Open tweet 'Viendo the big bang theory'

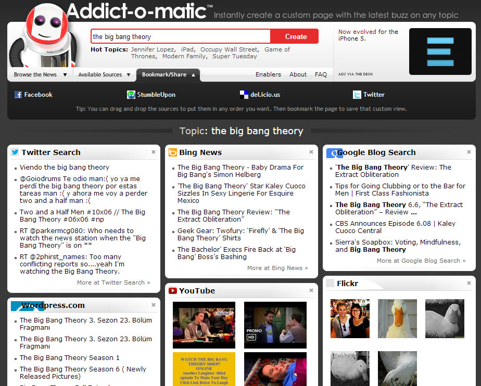pos(65,167)
